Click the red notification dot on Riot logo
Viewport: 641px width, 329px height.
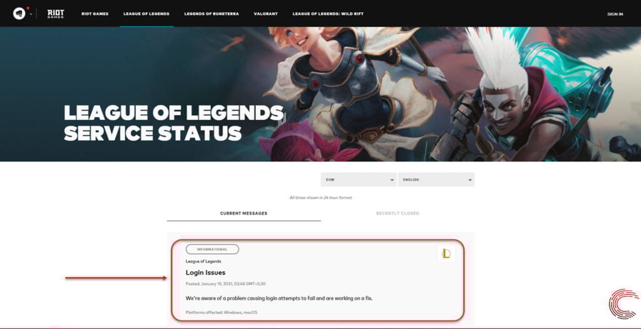pos(28,8)
